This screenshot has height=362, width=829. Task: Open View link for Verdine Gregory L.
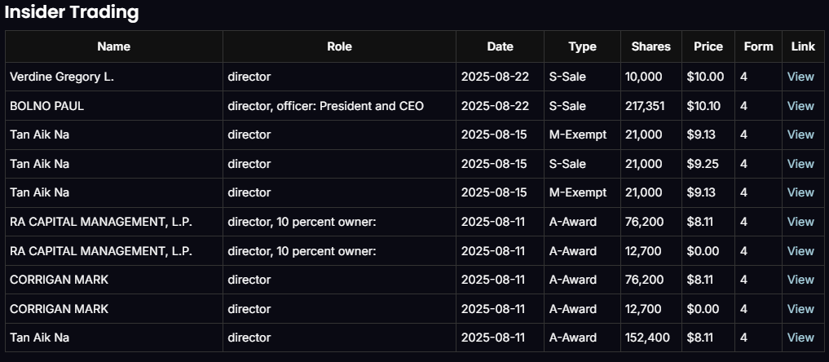(x=800, y=77)
